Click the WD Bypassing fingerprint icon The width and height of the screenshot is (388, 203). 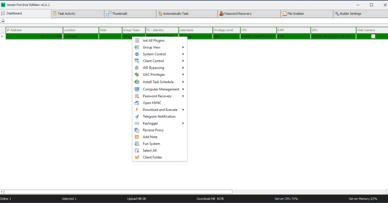coord(137,68)
